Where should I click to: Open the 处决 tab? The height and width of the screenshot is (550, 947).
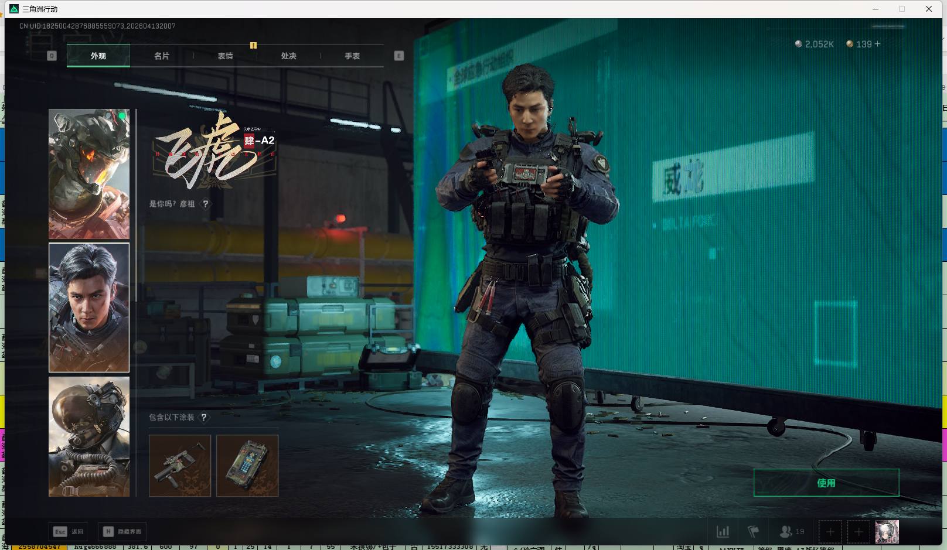[x=288, y=56]
